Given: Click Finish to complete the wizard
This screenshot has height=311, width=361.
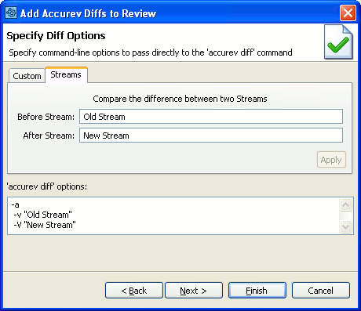Looking at the screenshot, I should click(x=257, y=291).
